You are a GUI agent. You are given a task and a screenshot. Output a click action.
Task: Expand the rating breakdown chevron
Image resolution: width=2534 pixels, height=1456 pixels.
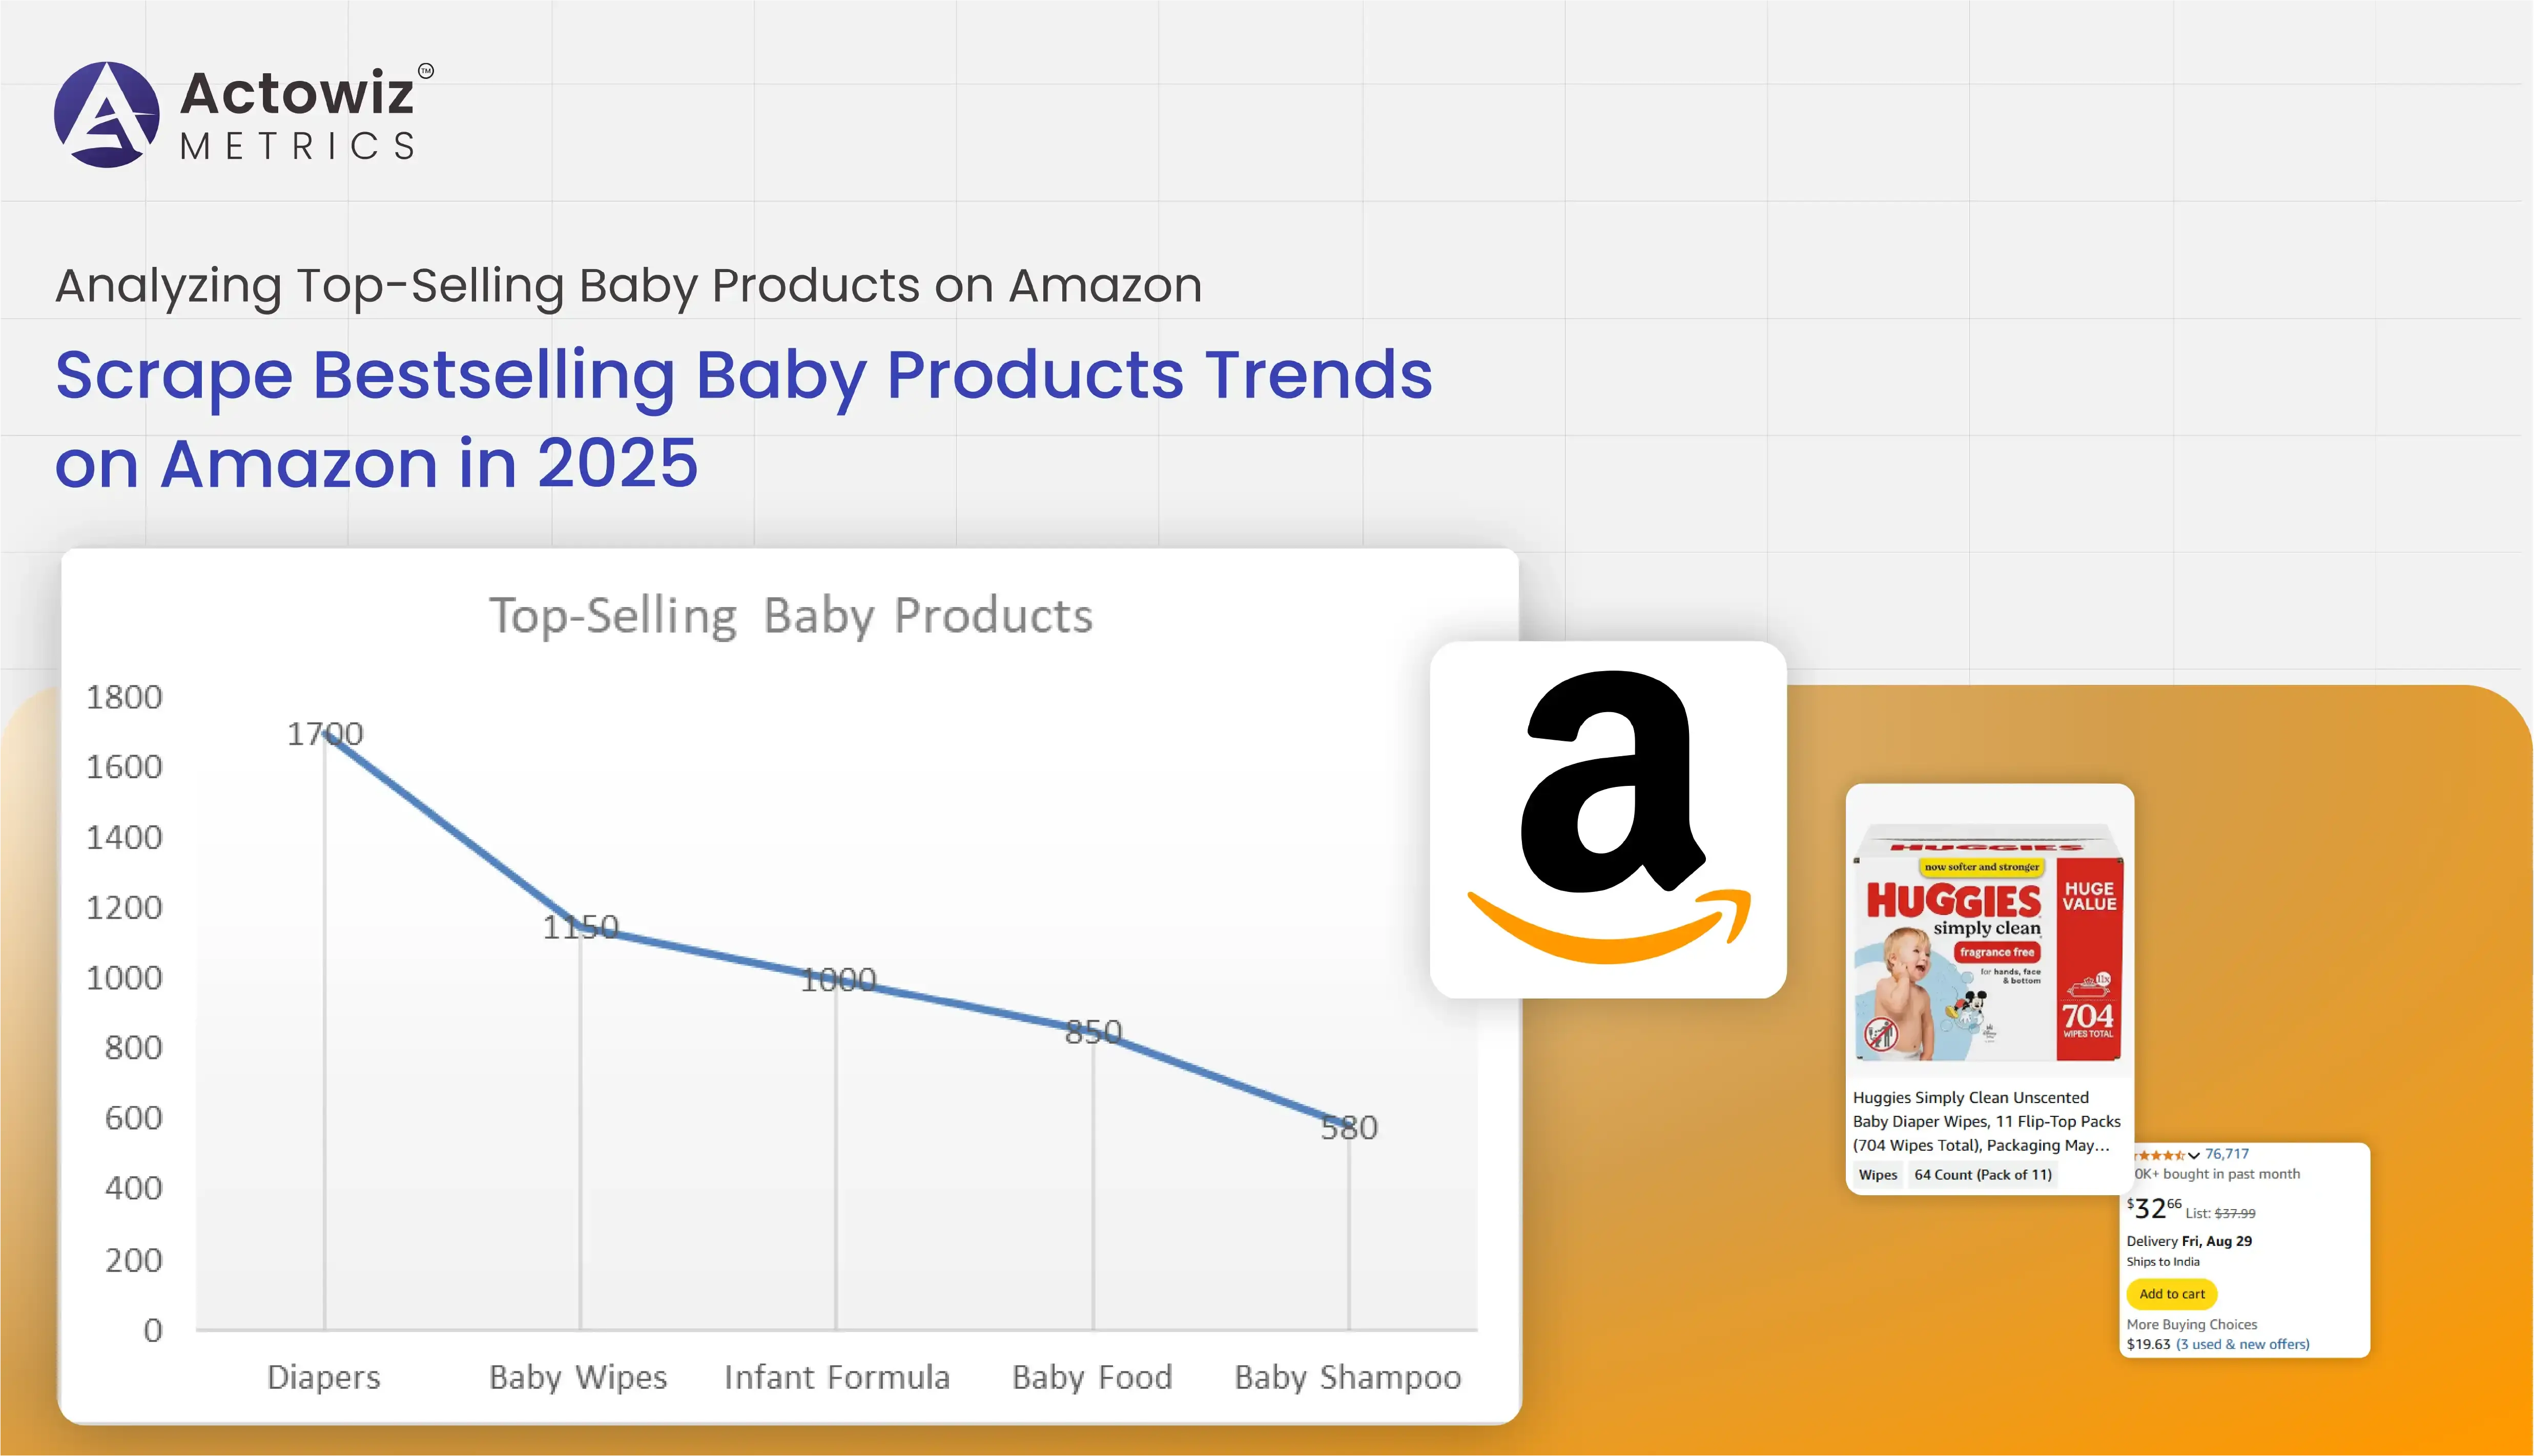[2194, 1155]
